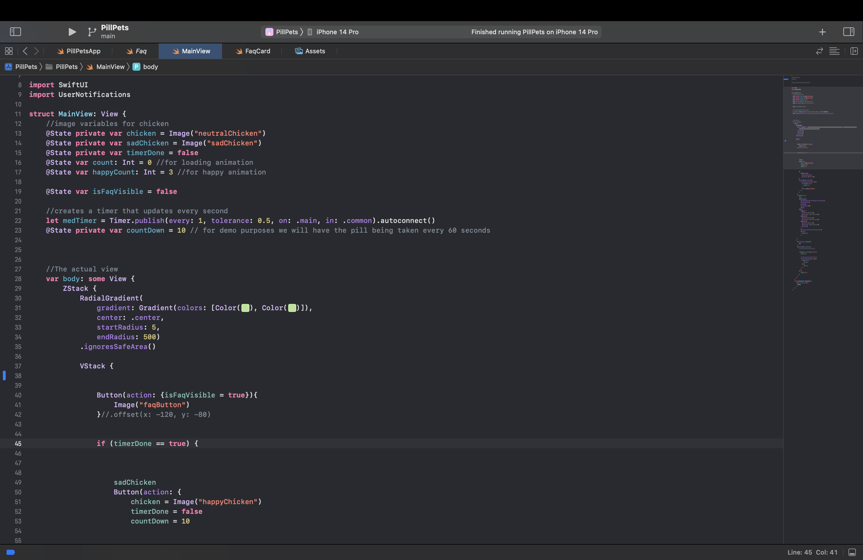
Task: Toggle the debug area button
Action: pos(852,552)
